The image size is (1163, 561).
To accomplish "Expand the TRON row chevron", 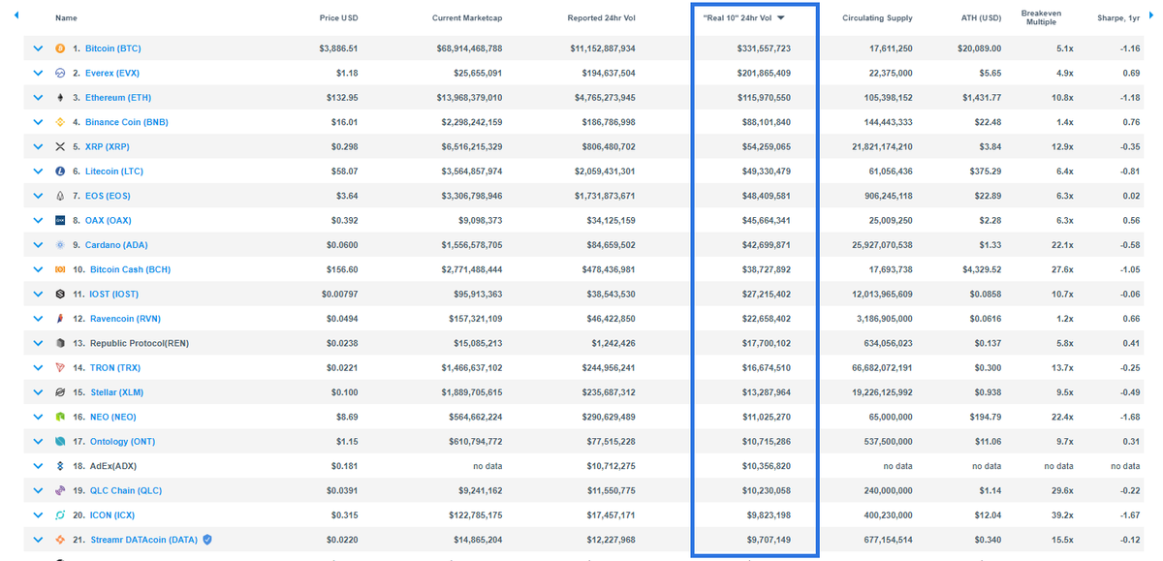I will (38, 367).
